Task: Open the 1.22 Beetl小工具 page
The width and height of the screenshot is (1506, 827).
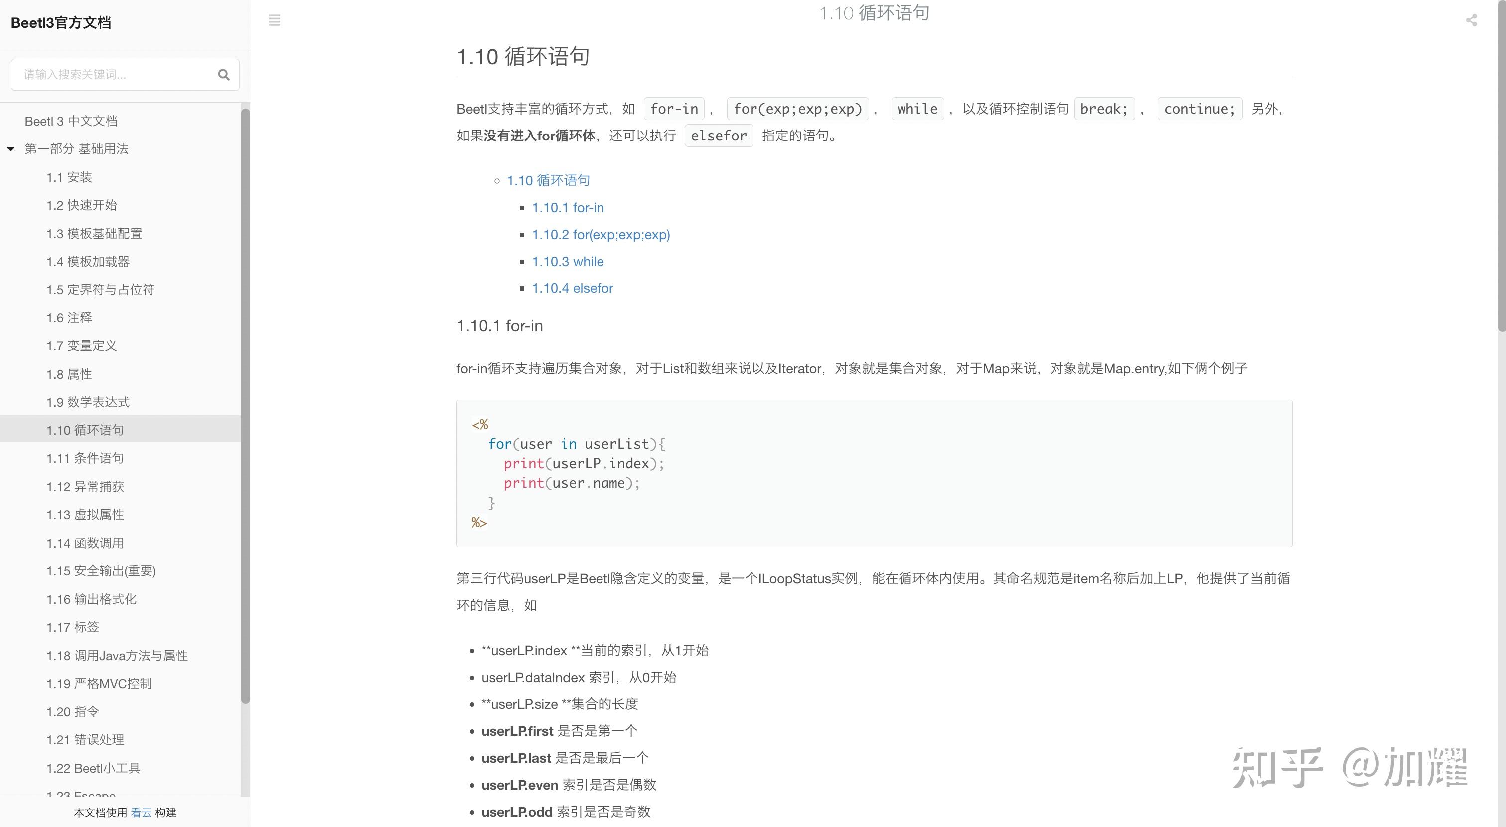Action: pyautogui.click(x=93, y=768)
